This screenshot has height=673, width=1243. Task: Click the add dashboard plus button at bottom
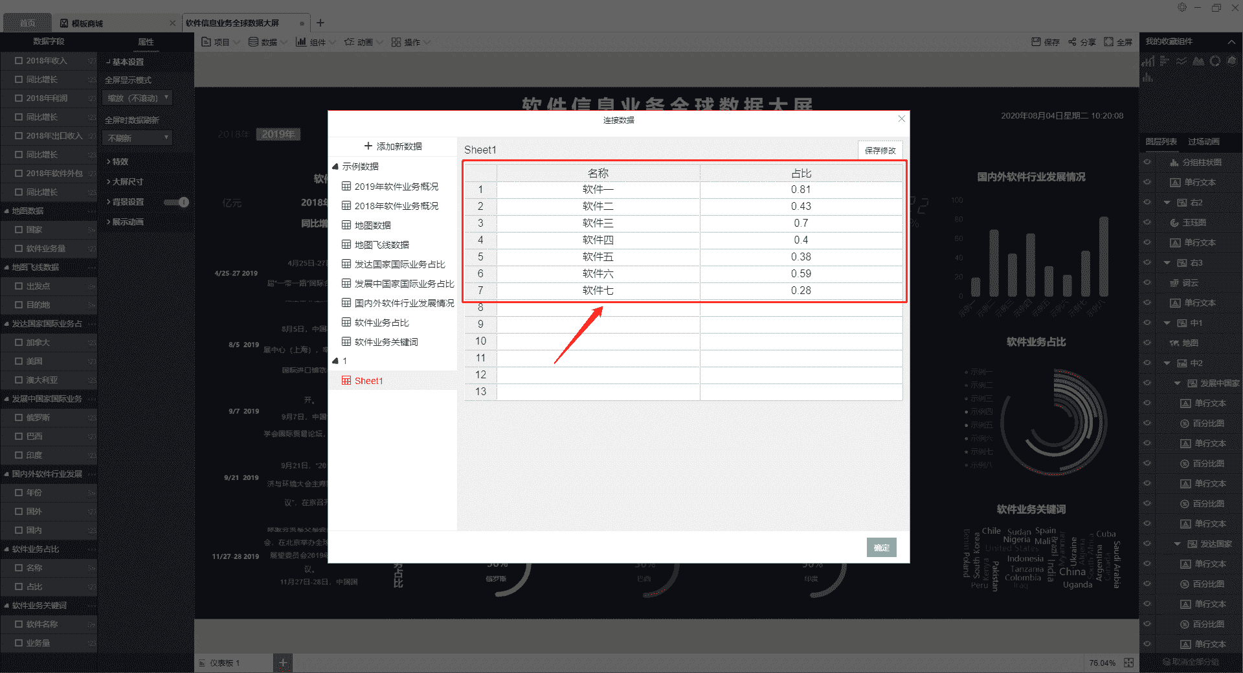[283, 663]
